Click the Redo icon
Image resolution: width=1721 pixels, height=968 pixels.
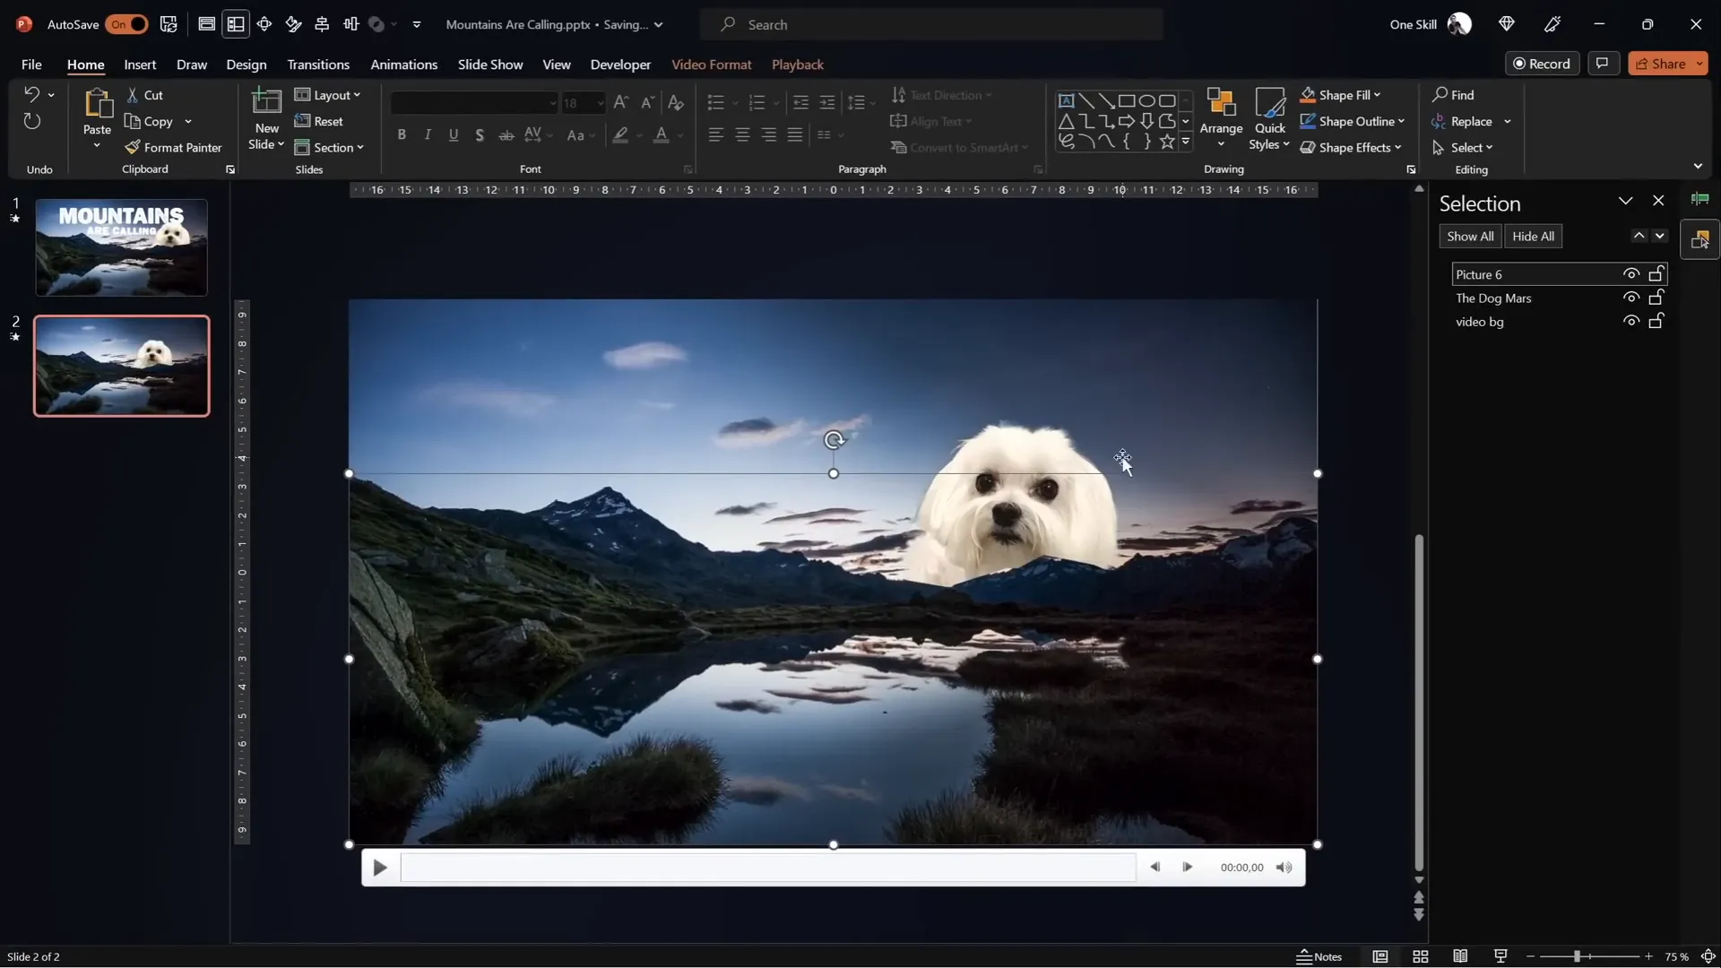tap(31, 121)
